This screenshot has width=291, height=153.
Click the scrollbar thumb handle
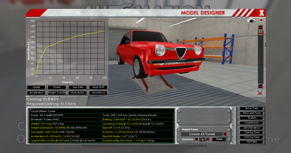(x=261, y=33)
